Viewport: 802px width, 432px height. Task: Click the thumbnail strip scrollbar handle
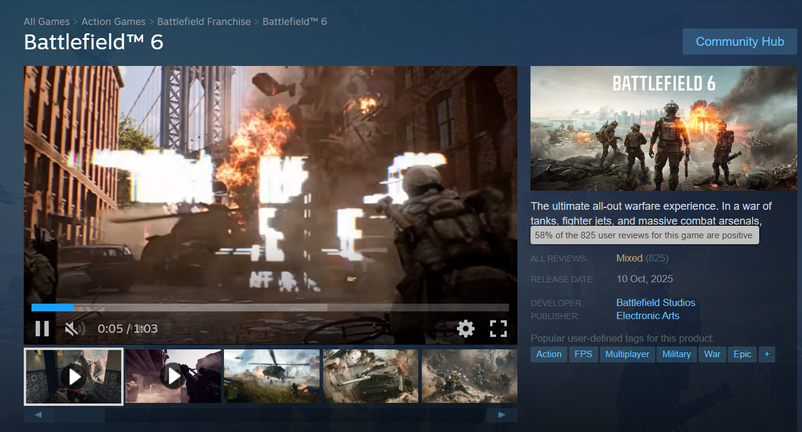(80, 415)
